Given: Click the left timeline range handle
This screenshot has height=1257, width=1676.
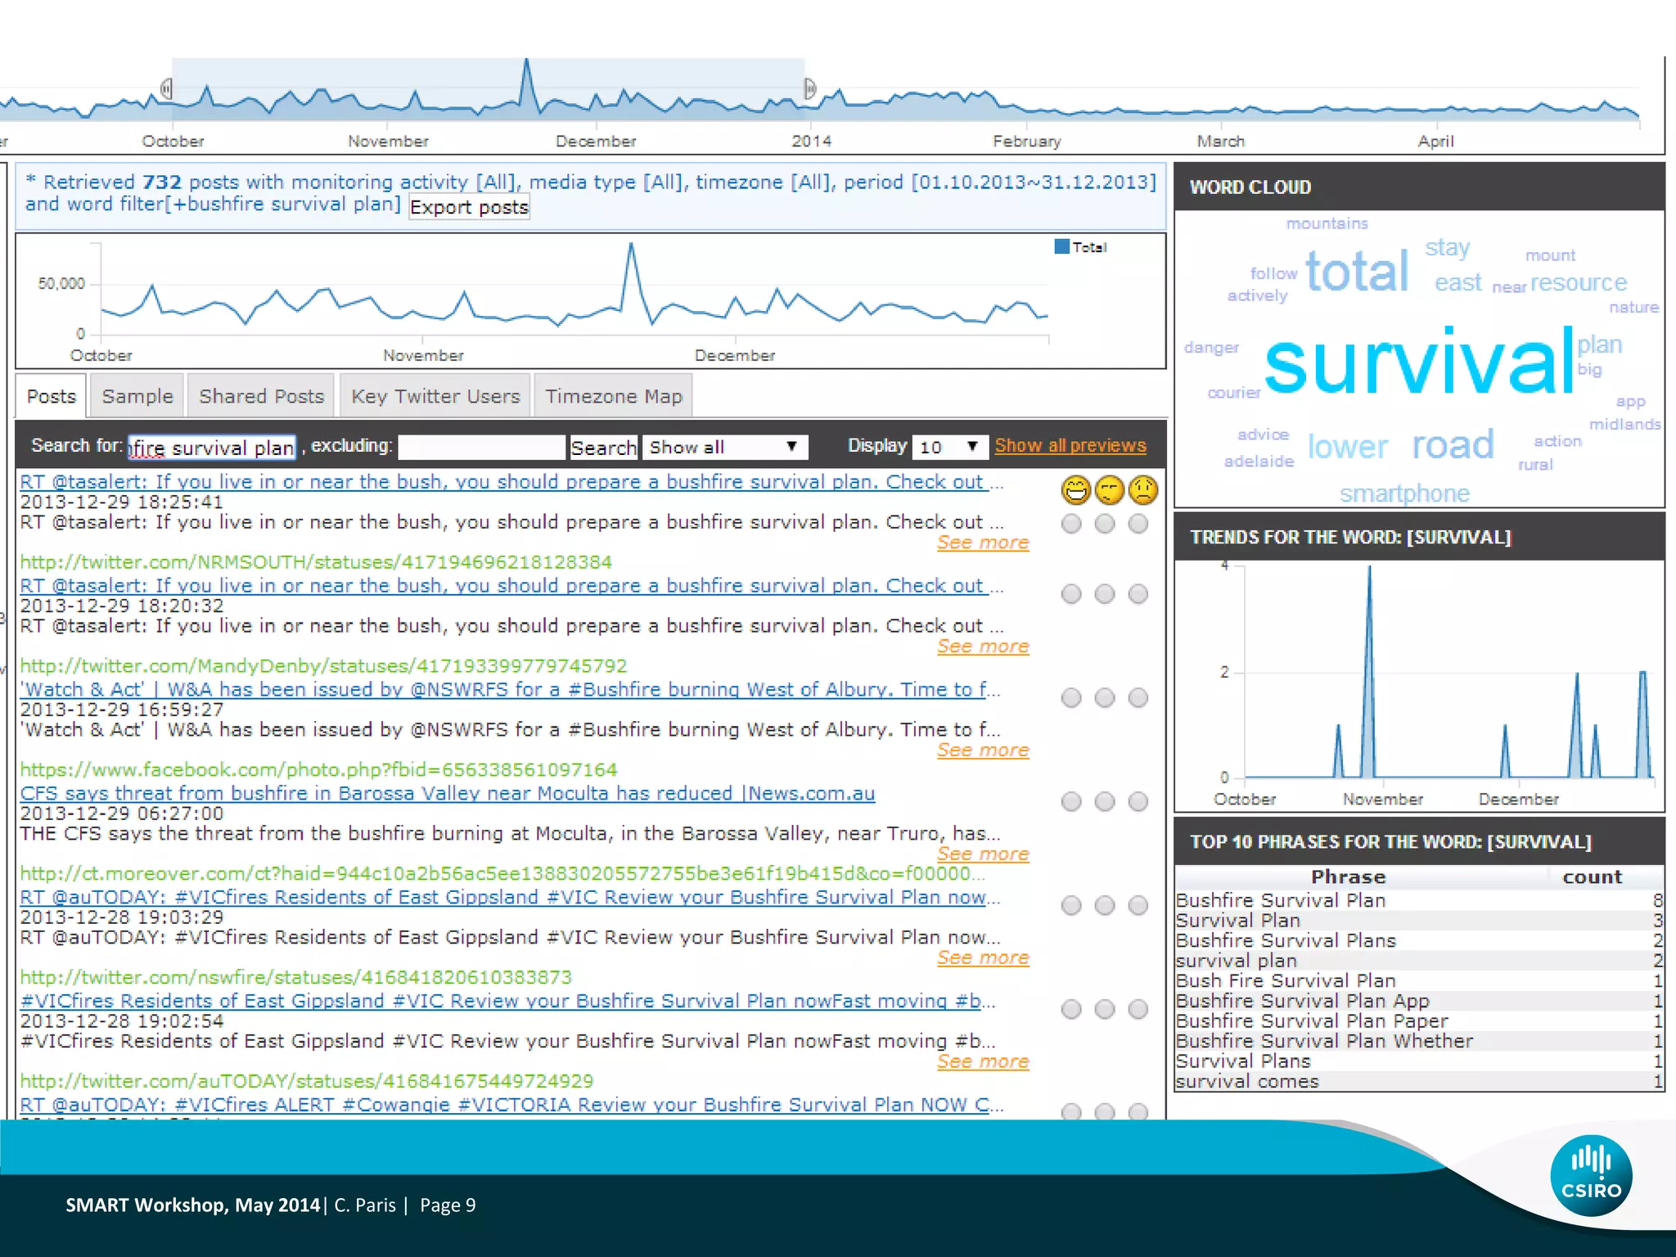Looking at the screenshot, I should point(167,88).
